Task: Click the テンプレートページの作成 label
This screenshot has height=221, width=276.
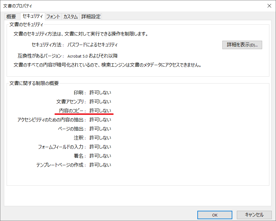Action: [61, 165]
